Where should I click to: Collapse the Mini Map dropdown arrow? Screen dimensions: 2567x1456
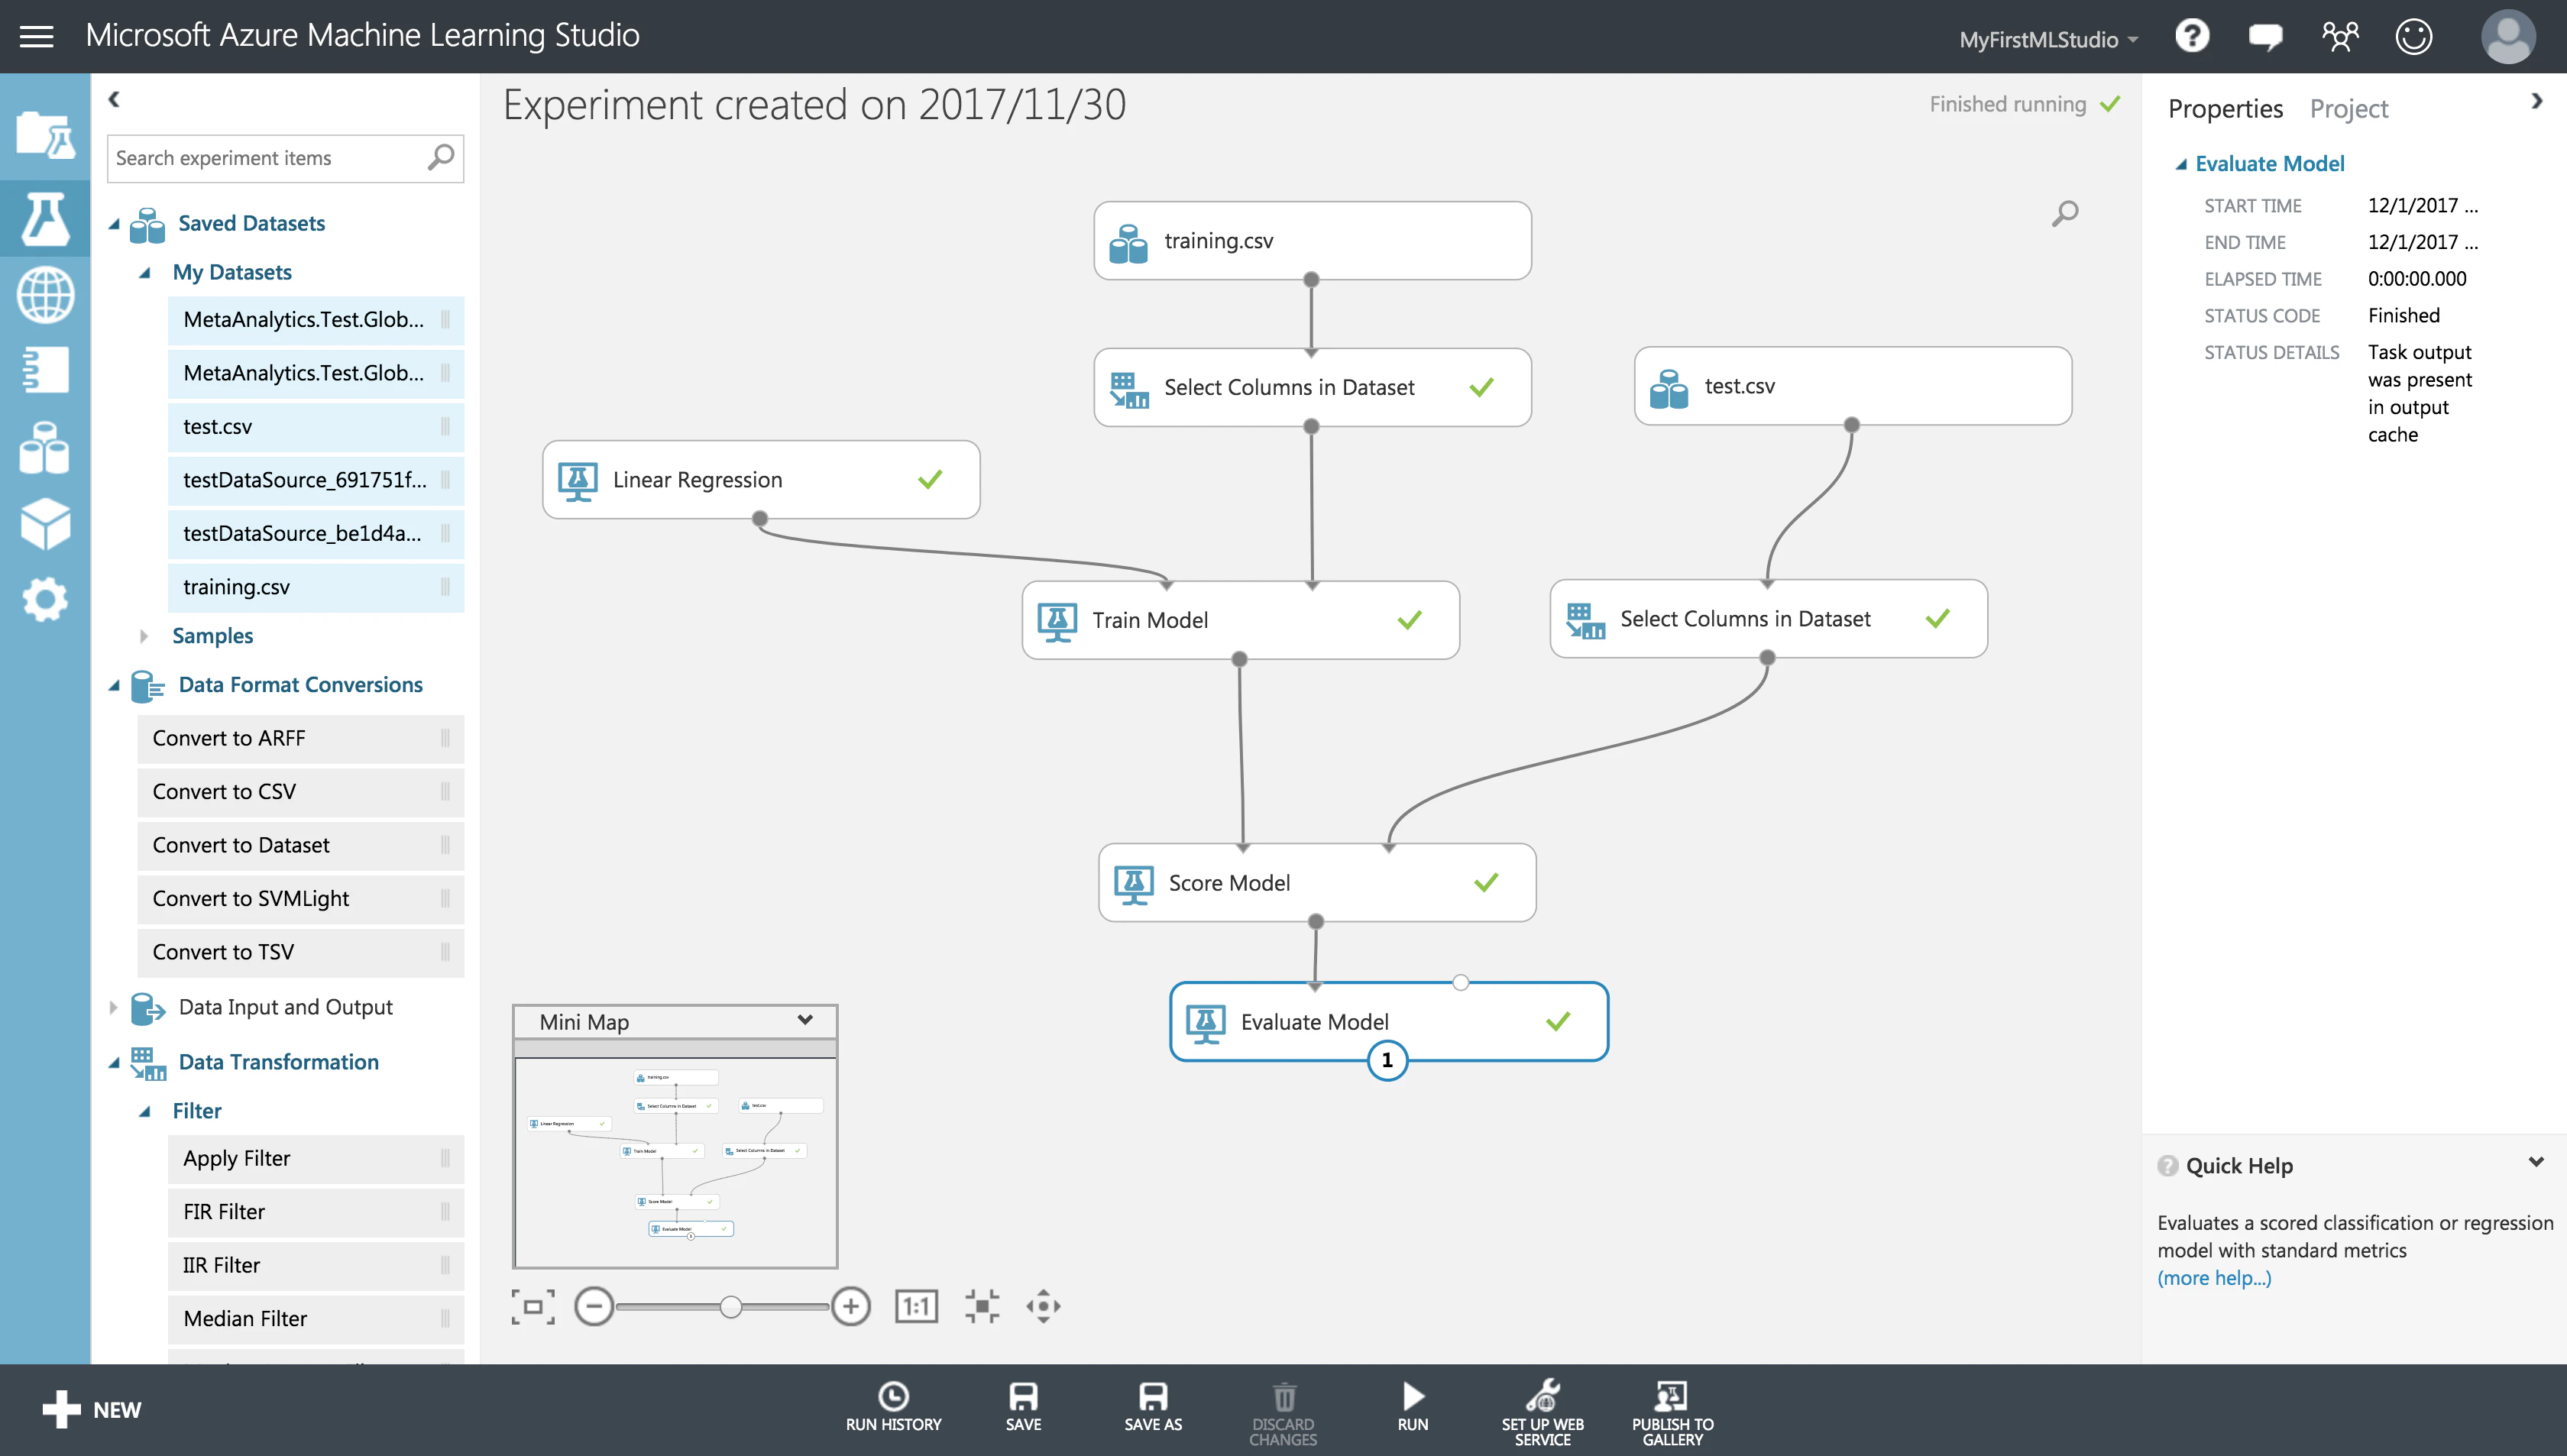pyautogui.click(x=805, y=1020)
